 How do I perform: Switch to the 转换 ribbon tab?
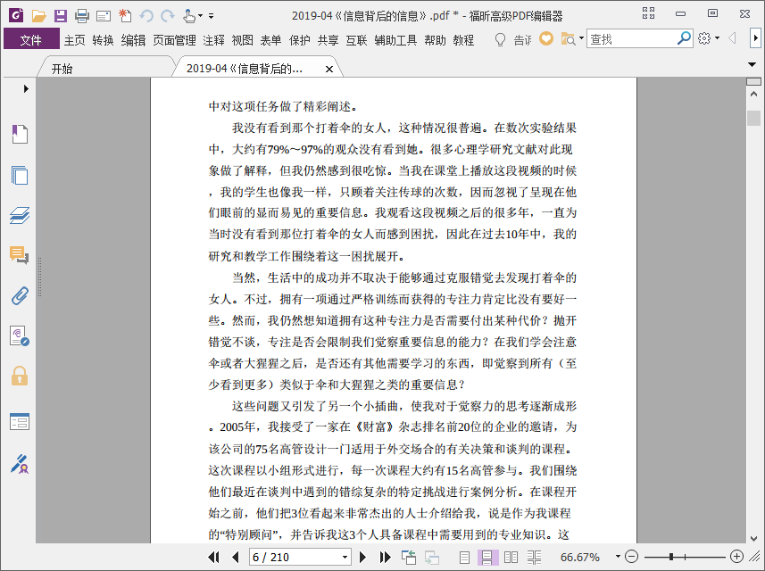(x=103, y=40)
